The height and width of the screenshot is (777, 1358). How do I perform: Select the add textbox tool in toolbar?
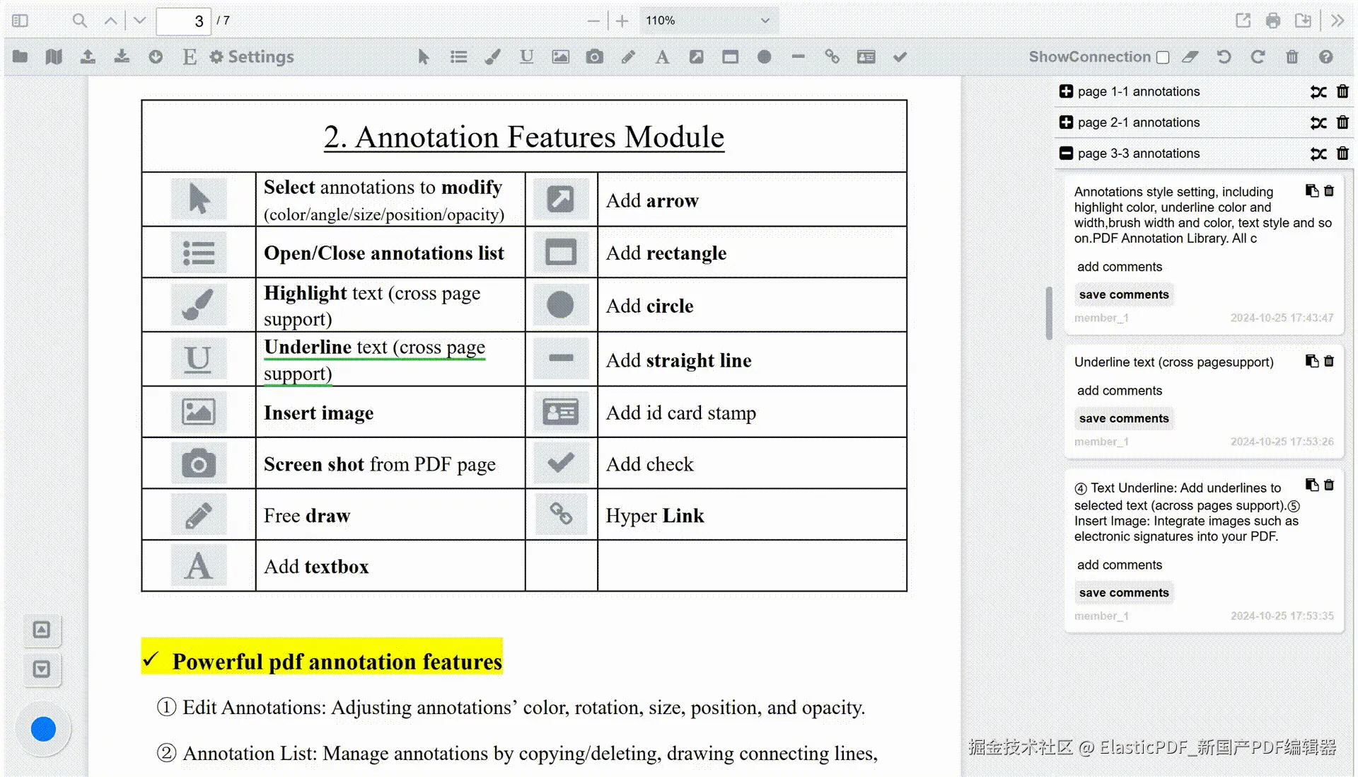pos(662,57)
